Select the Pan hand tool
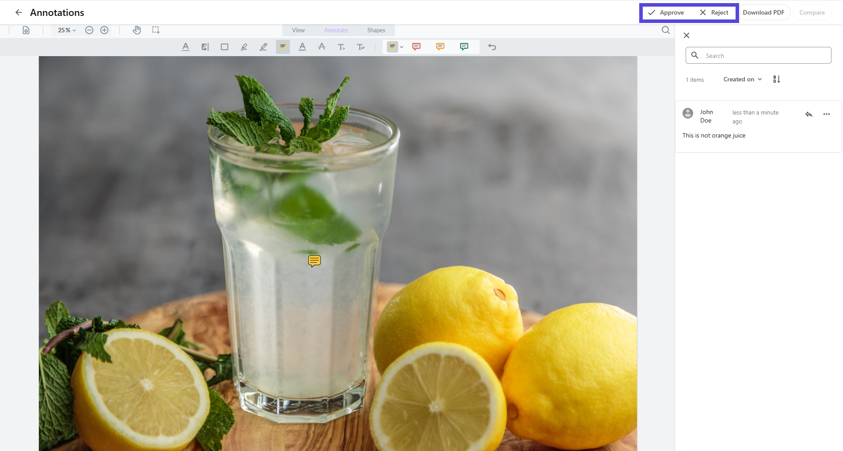This screenshot has width=843, height=451. (x=137, y=30)
